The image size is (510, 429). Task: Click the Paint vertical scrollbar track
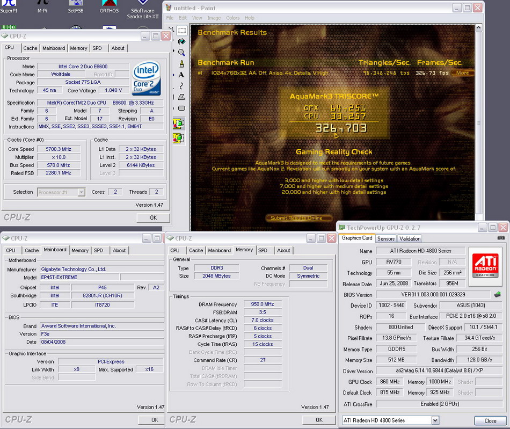pos(478,123)
